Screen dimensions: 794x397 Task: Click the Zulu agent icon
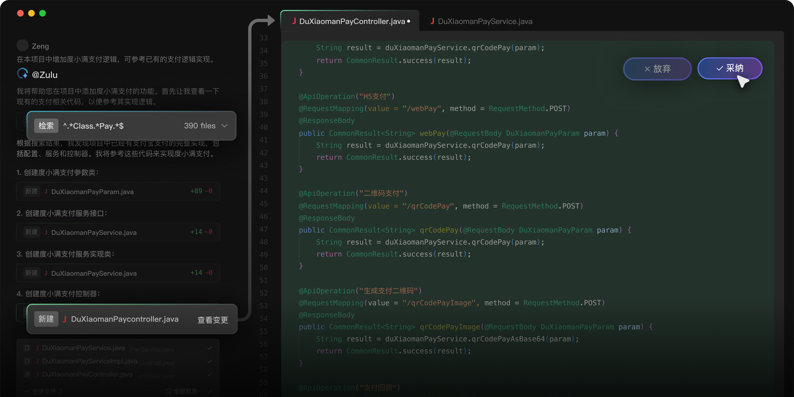[23, 74]
